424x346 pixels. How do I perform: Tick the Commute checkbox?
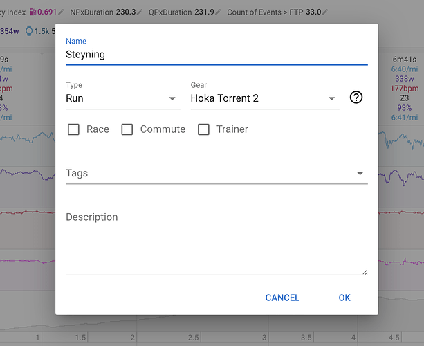coord(127,129)
